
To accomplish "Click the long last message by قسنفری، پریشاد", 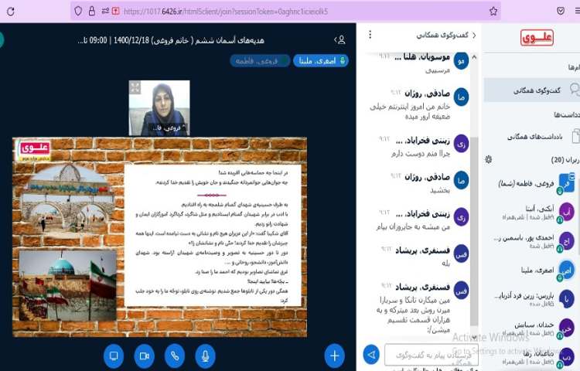I will pyautogui.click(x=413, y=315).
